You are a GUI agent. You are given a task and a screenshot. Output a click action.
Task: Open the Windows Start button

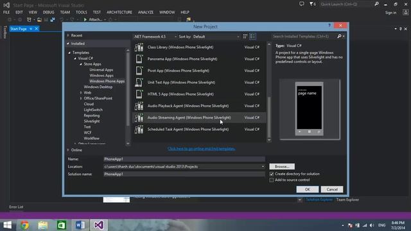[x=7, y=225]
